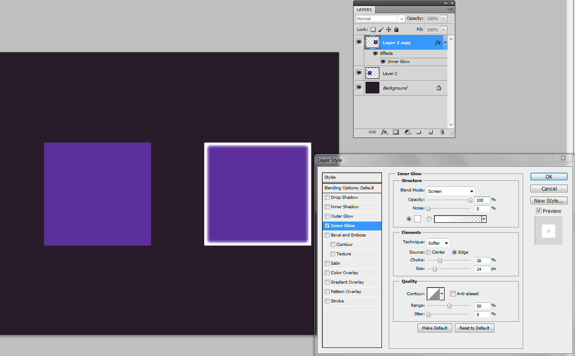The height and width of the screenshot is (356, 575).
Task: Create a new layer group
Action: pyautogui.click(x=419, y=132)
